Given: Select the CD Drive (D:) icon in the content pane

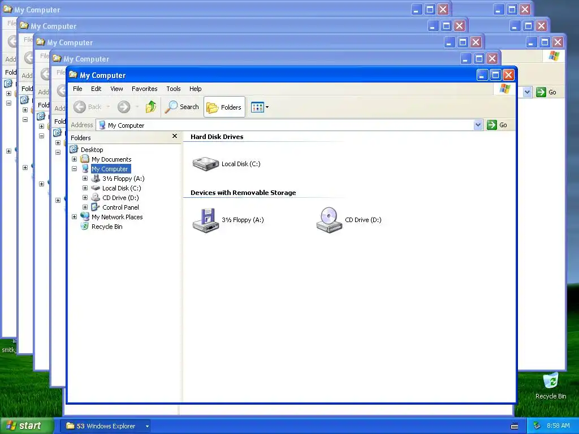Looking at the screenshot, I should 329,220.
